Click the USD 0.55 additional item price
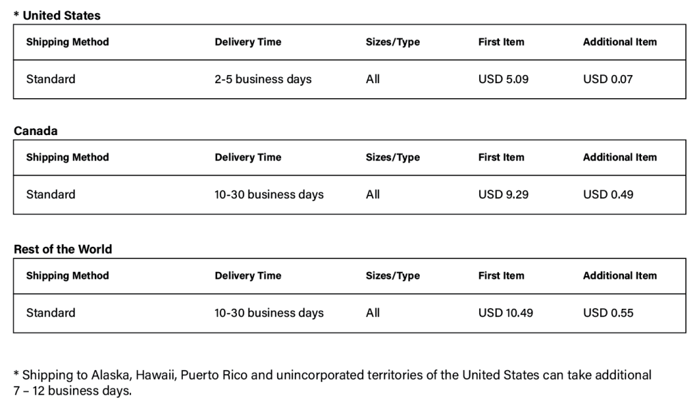 (608, 313)
